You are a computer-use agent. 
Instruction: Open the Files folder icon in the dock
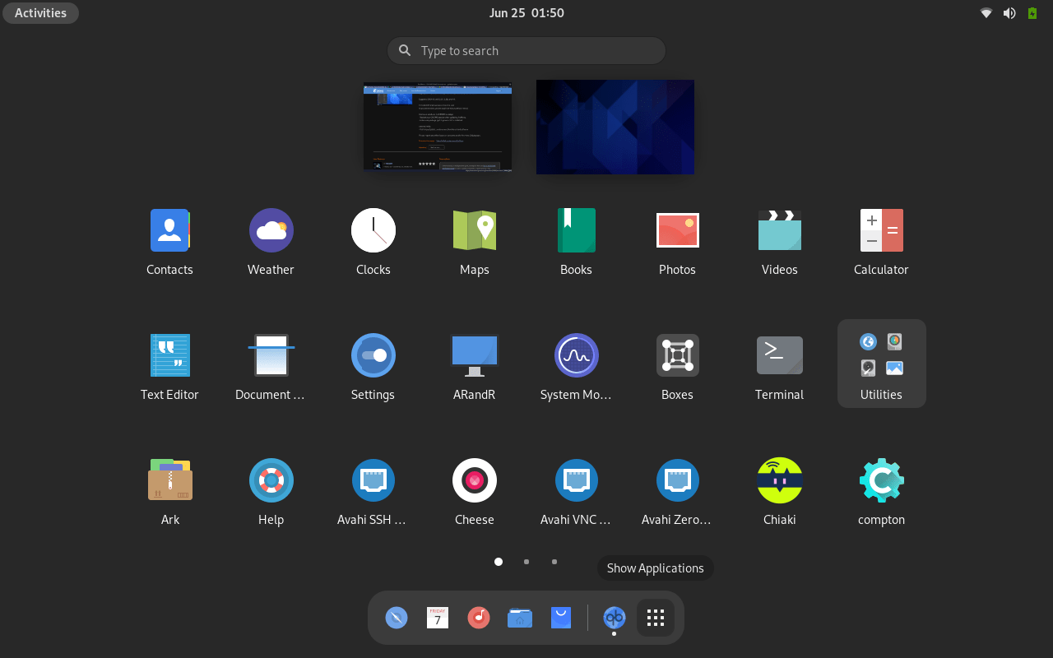pos(519,617)
